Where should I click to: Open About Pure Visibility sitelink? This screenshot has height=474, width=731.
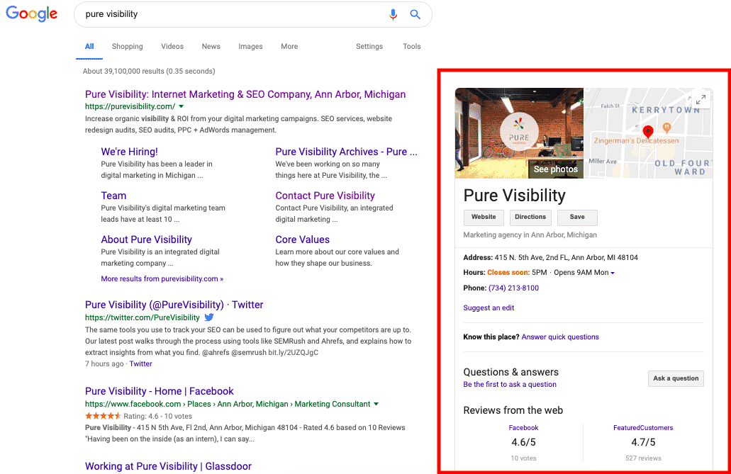(146, 239)
